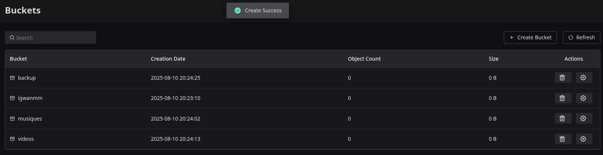Click the Creation Date column header

pyautogui.click(x=168, y=59)
